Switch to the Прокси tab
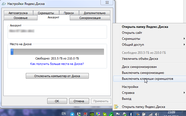This screenshot has height=116, width=186. 69,13
